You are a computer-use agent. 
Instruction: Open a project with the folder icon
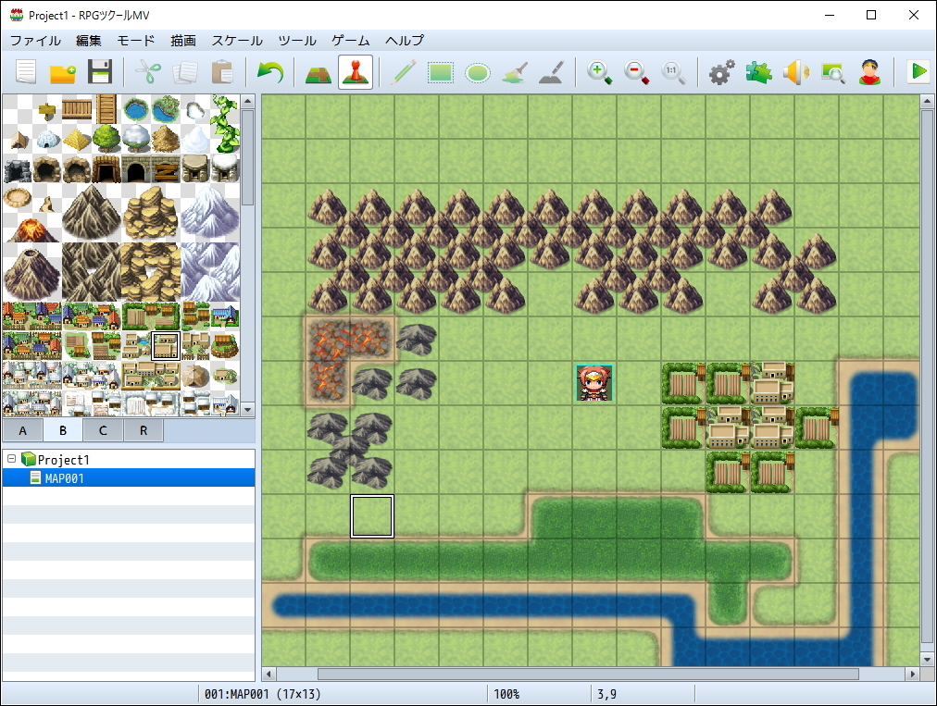(63, 72)
